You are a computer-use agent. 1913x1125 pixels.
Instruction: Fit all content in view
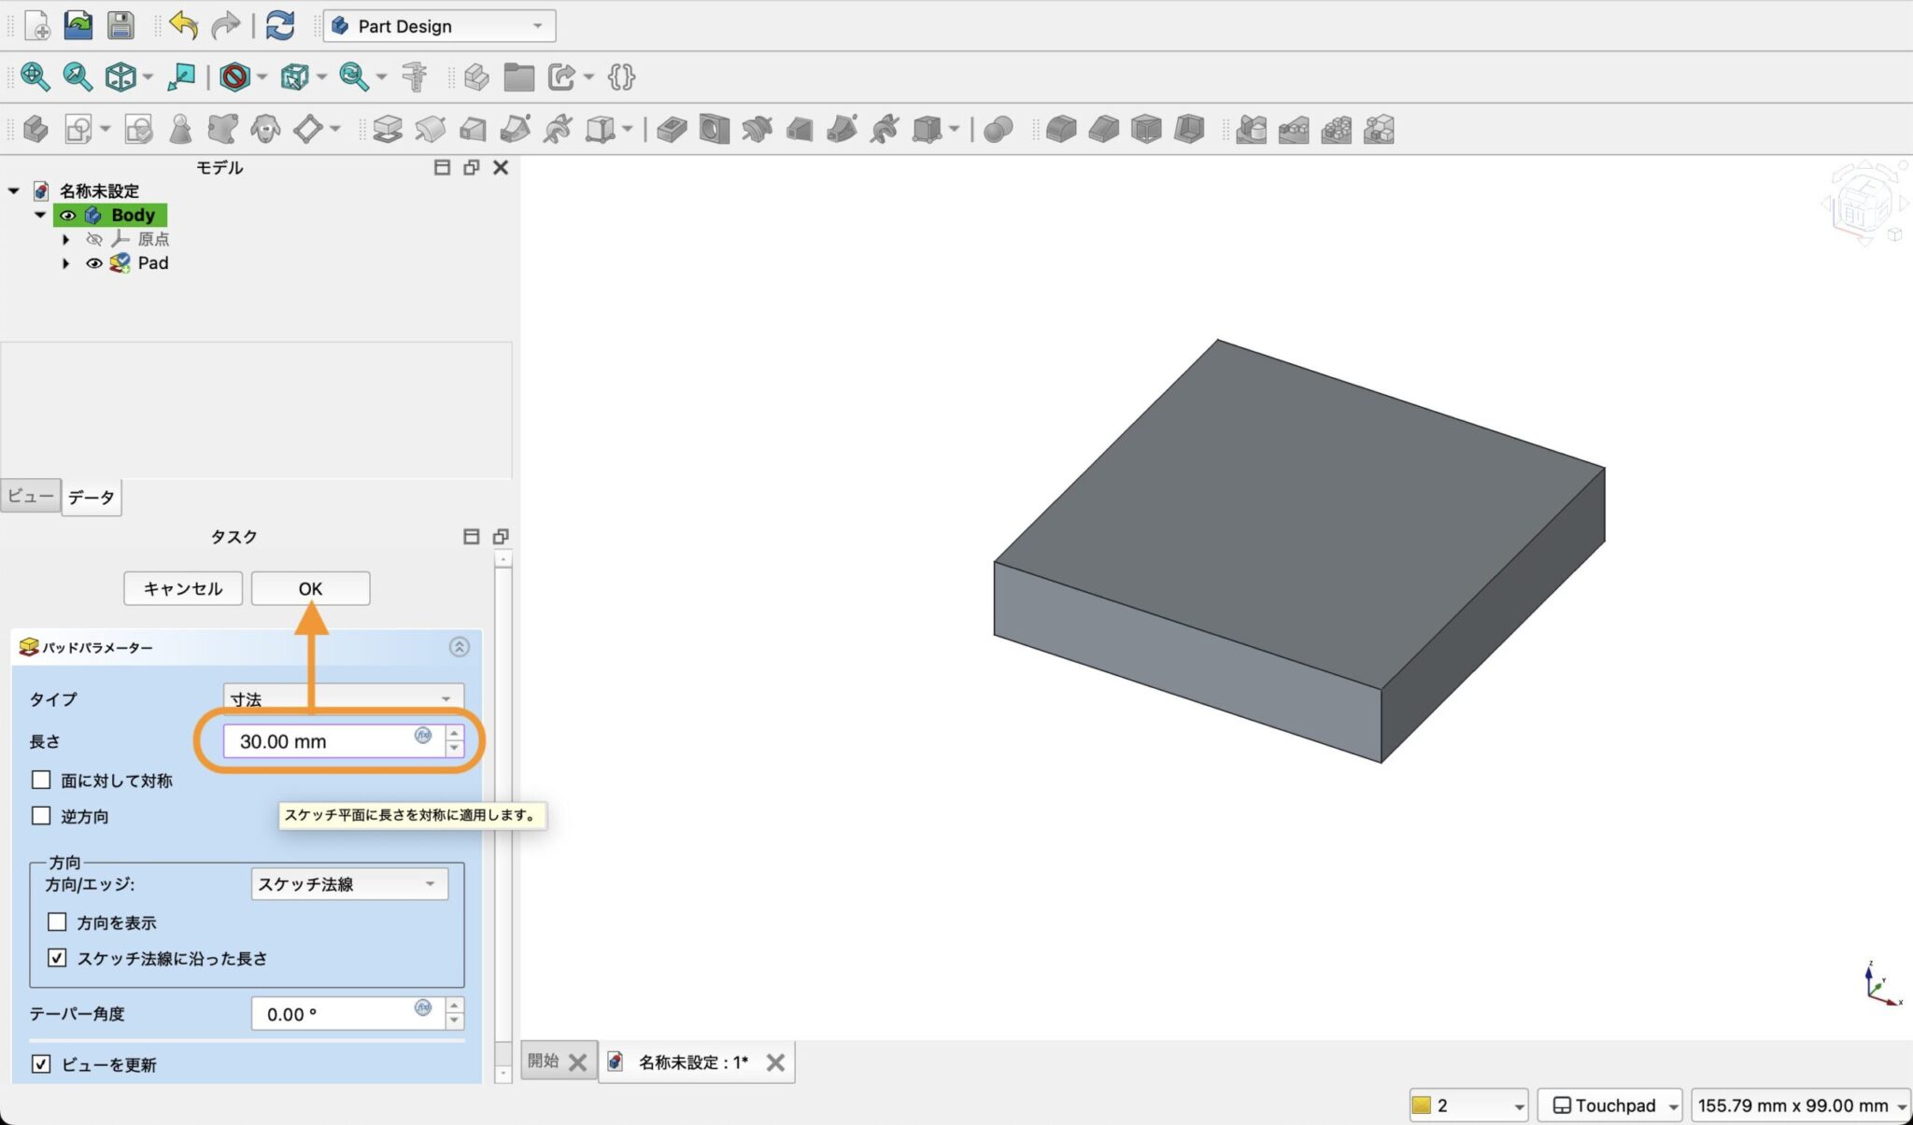(35, 77)
